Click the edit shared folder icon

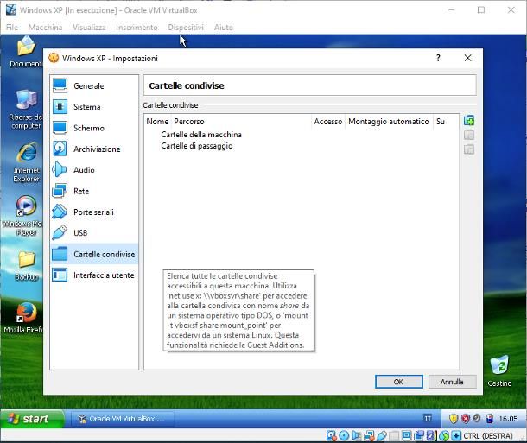pos(469,135)
